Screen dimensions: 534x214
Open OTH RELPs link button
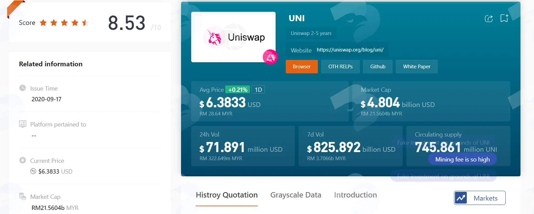point(340,67)
